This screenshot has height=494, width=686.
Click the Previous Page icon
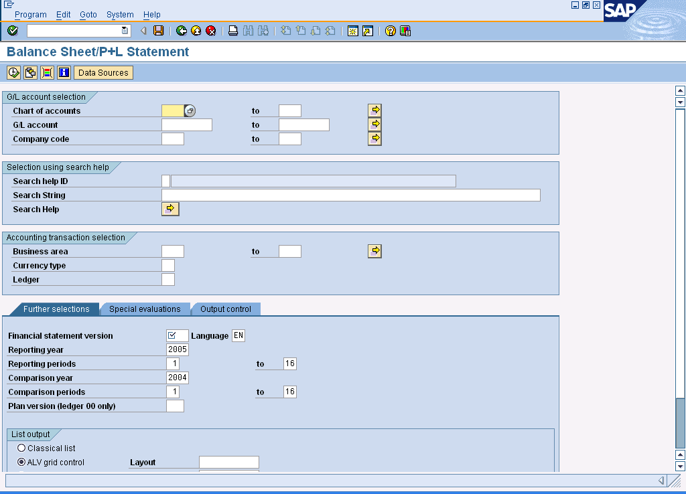click(x=301, y=31)
